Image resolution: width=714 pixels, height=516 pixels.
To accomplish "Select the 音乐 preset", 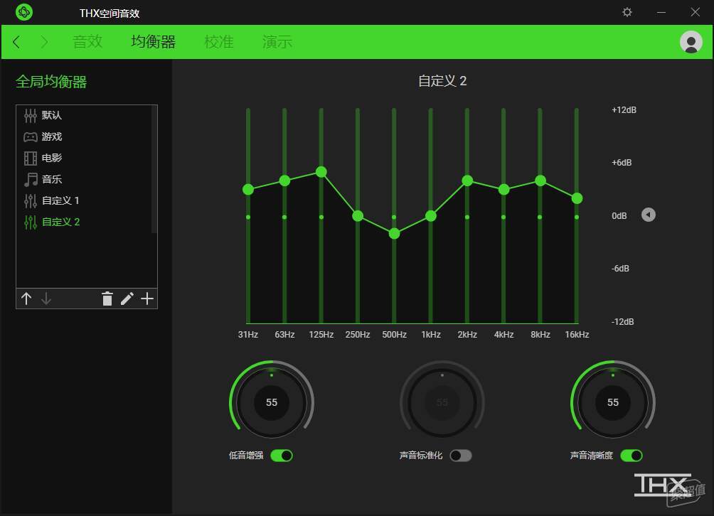I will (x=84, y=179).
